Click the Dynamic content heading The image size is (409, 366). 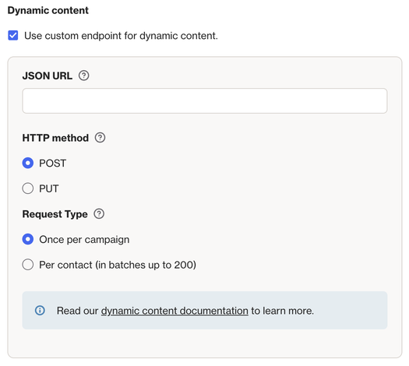[48, 10]
